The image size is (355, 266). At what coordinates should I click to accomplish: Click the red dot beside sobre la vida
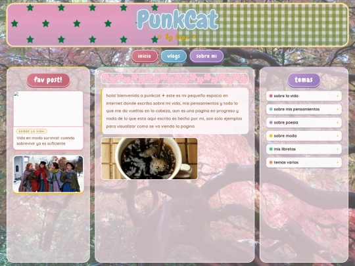tap(271, 96)
